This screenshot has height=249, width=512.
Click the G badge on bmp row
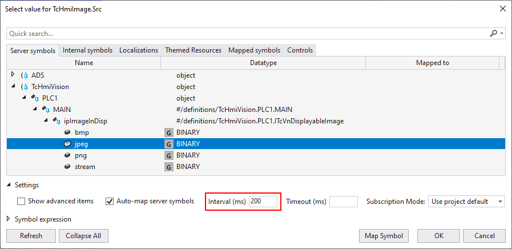(168, 132)
